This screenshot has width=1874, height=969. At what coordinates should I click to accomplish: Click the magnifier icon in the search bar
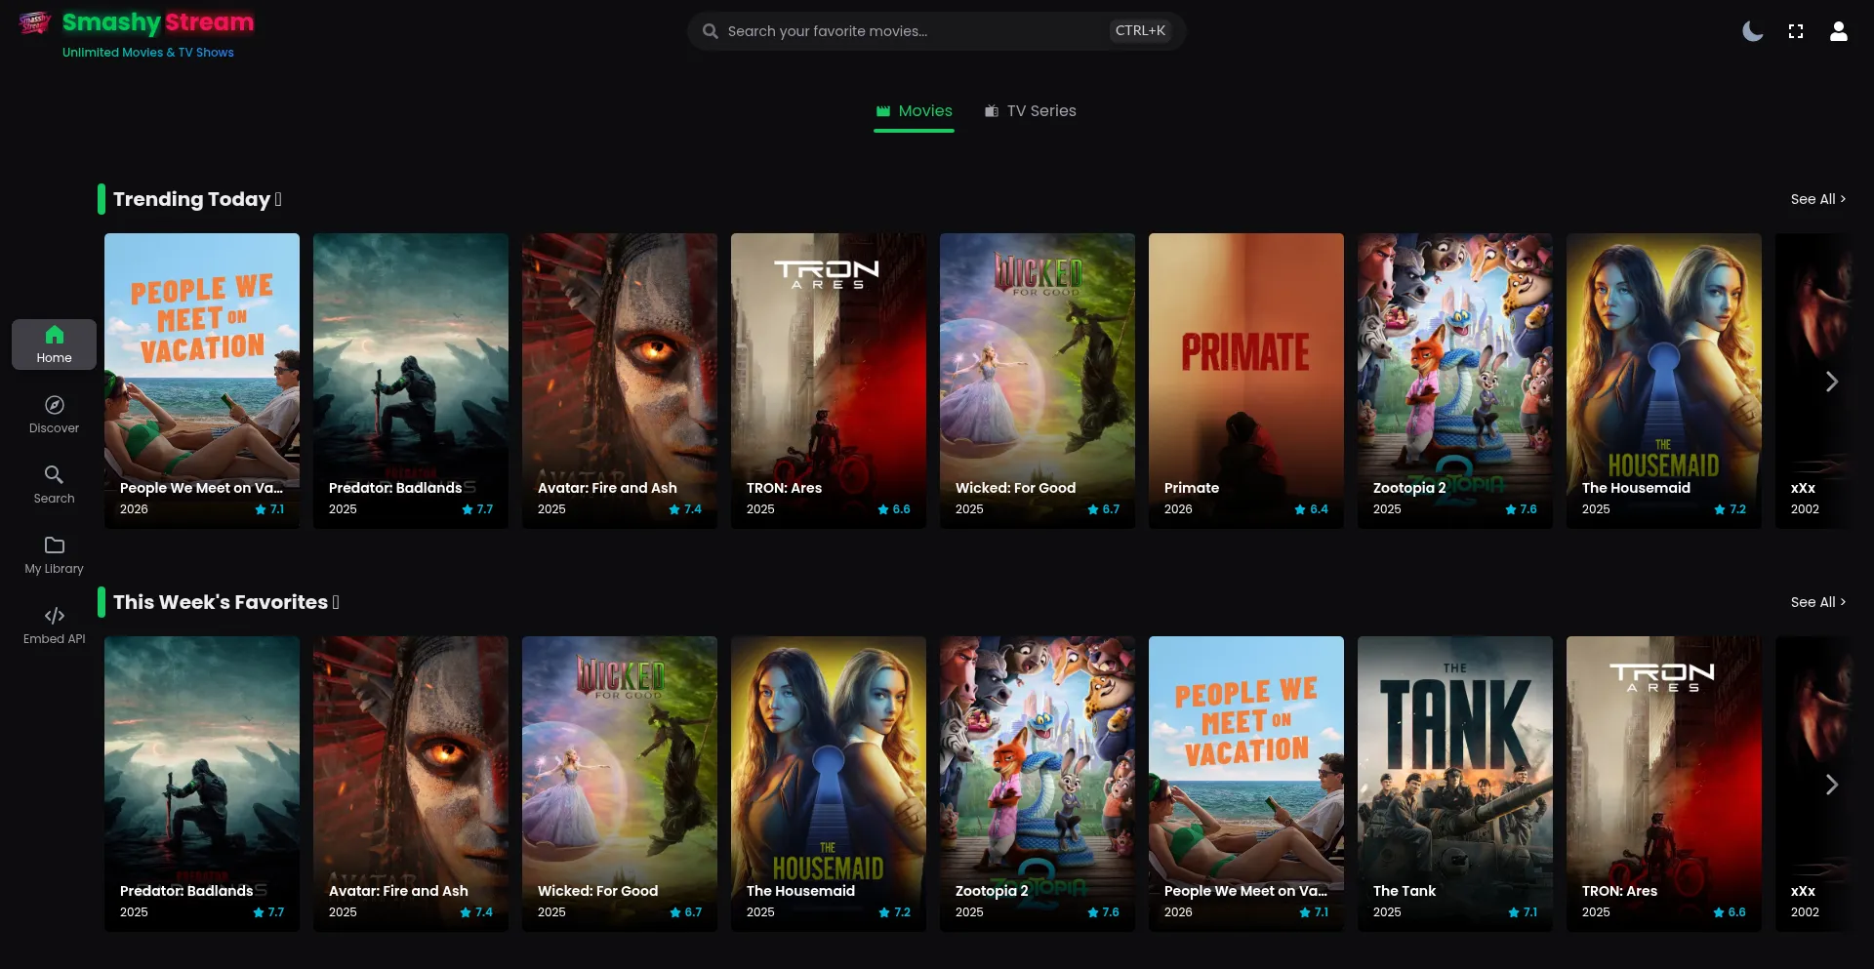pyautogui.click(x=711, y=31)
